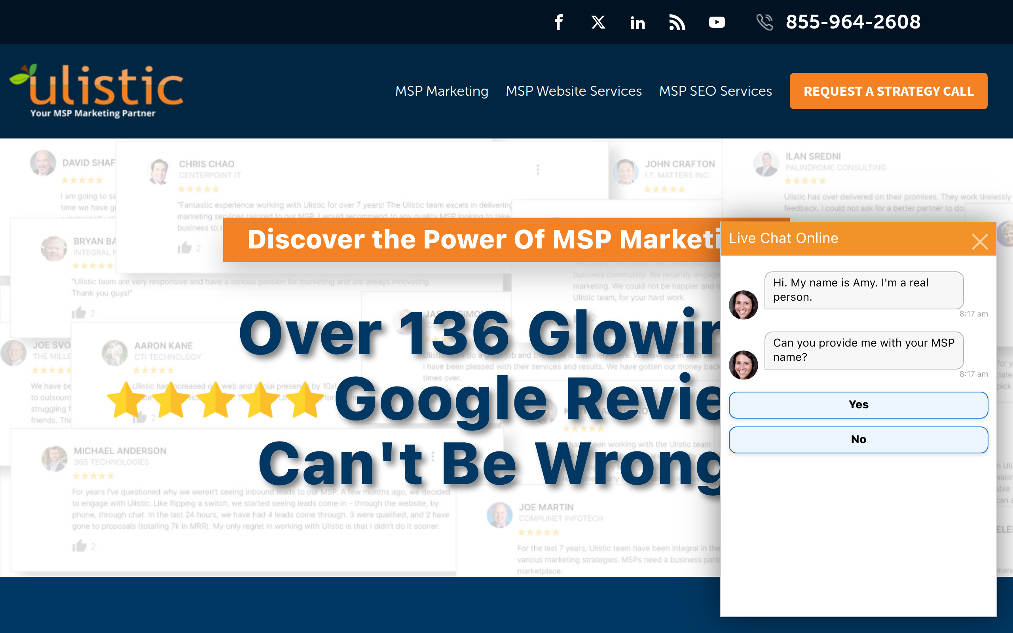Open the MSP SEO Services menu

click(715, 91)
